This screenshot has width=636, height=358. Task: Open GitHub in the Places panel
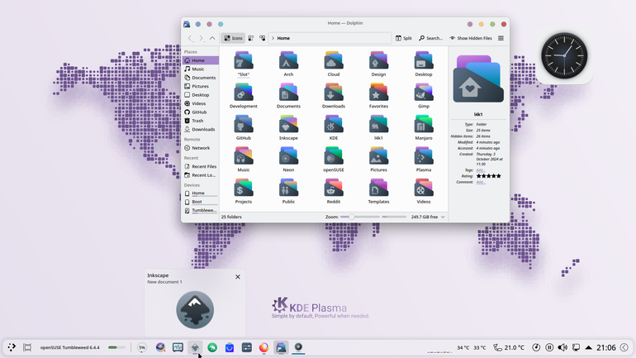click(201, 112)
